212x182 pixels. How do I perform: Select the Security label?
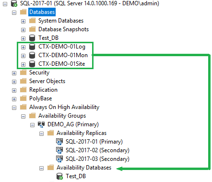coord(39,73)
